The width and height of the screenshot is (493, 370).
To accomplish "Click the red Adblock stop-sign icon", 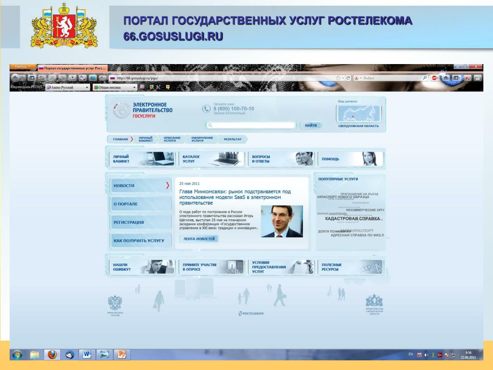I will coord(435,78).
